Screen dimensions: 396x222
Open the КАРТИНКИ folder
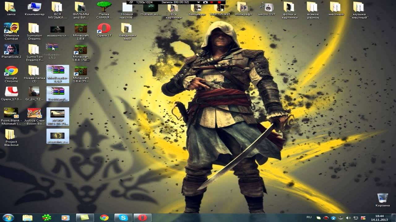point(220,10)
